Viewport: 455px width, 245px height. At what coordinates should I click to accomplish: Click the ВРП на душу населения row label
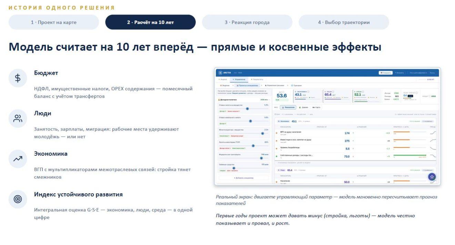coord(291,132)
